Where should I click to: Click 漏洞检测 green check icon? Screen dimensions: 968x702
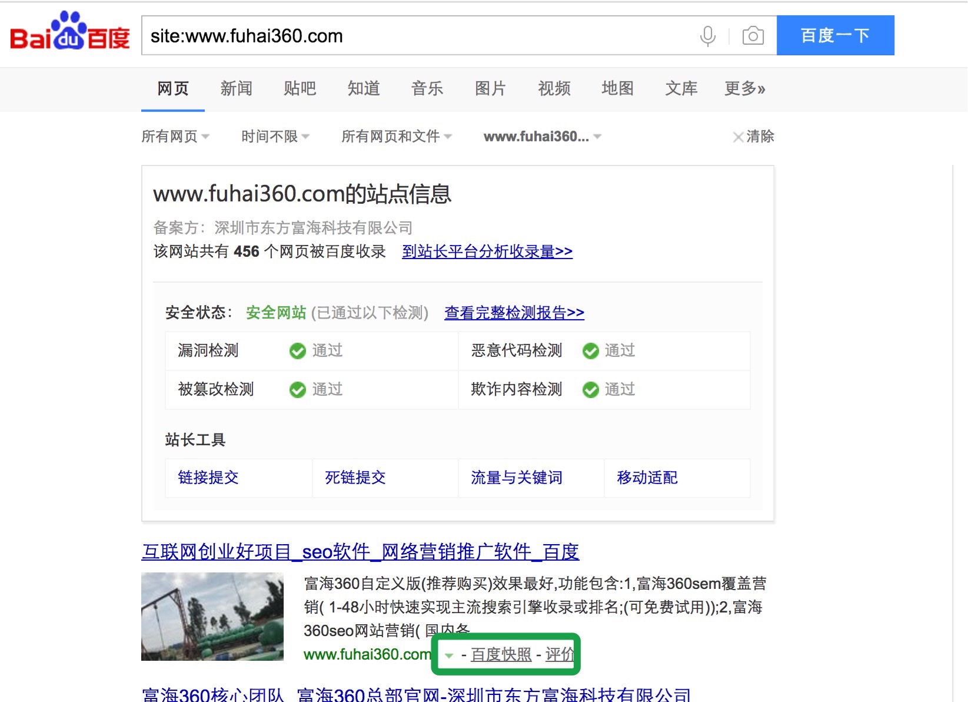(x=298, y=351)
